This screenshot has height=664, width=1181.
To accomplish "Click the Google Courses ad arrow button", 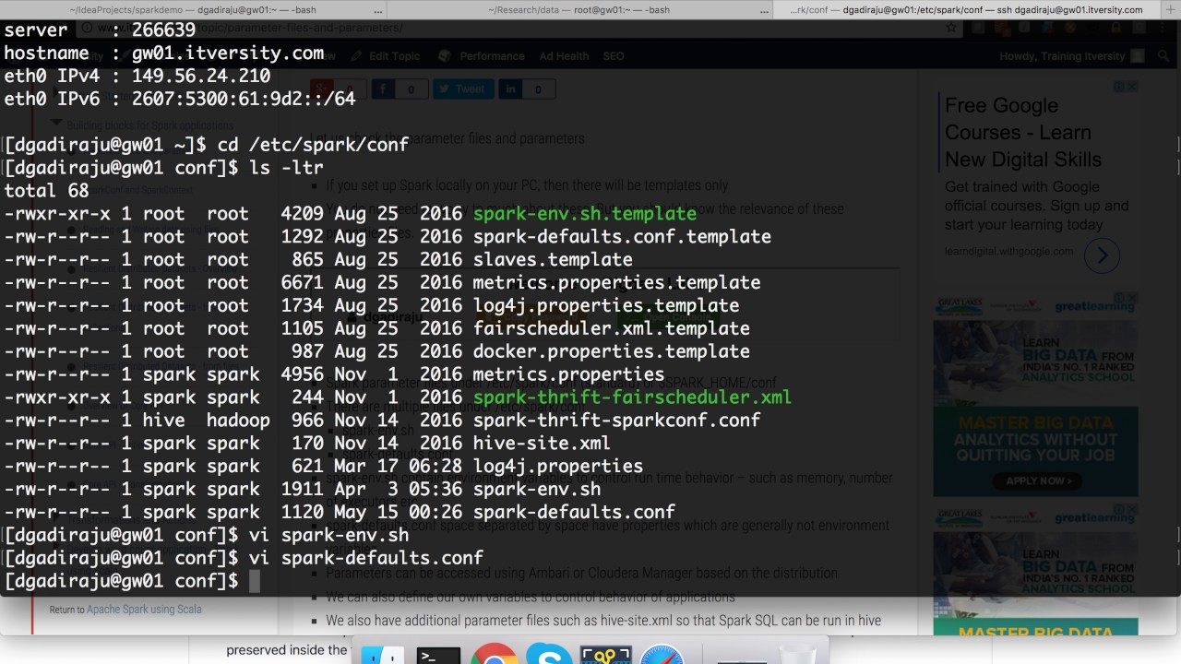I will click(1102, 256).
